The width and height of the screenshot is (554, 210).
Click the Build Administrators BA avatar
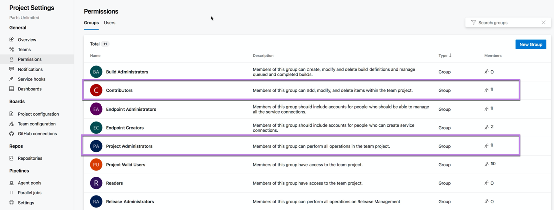click(96, 72)
